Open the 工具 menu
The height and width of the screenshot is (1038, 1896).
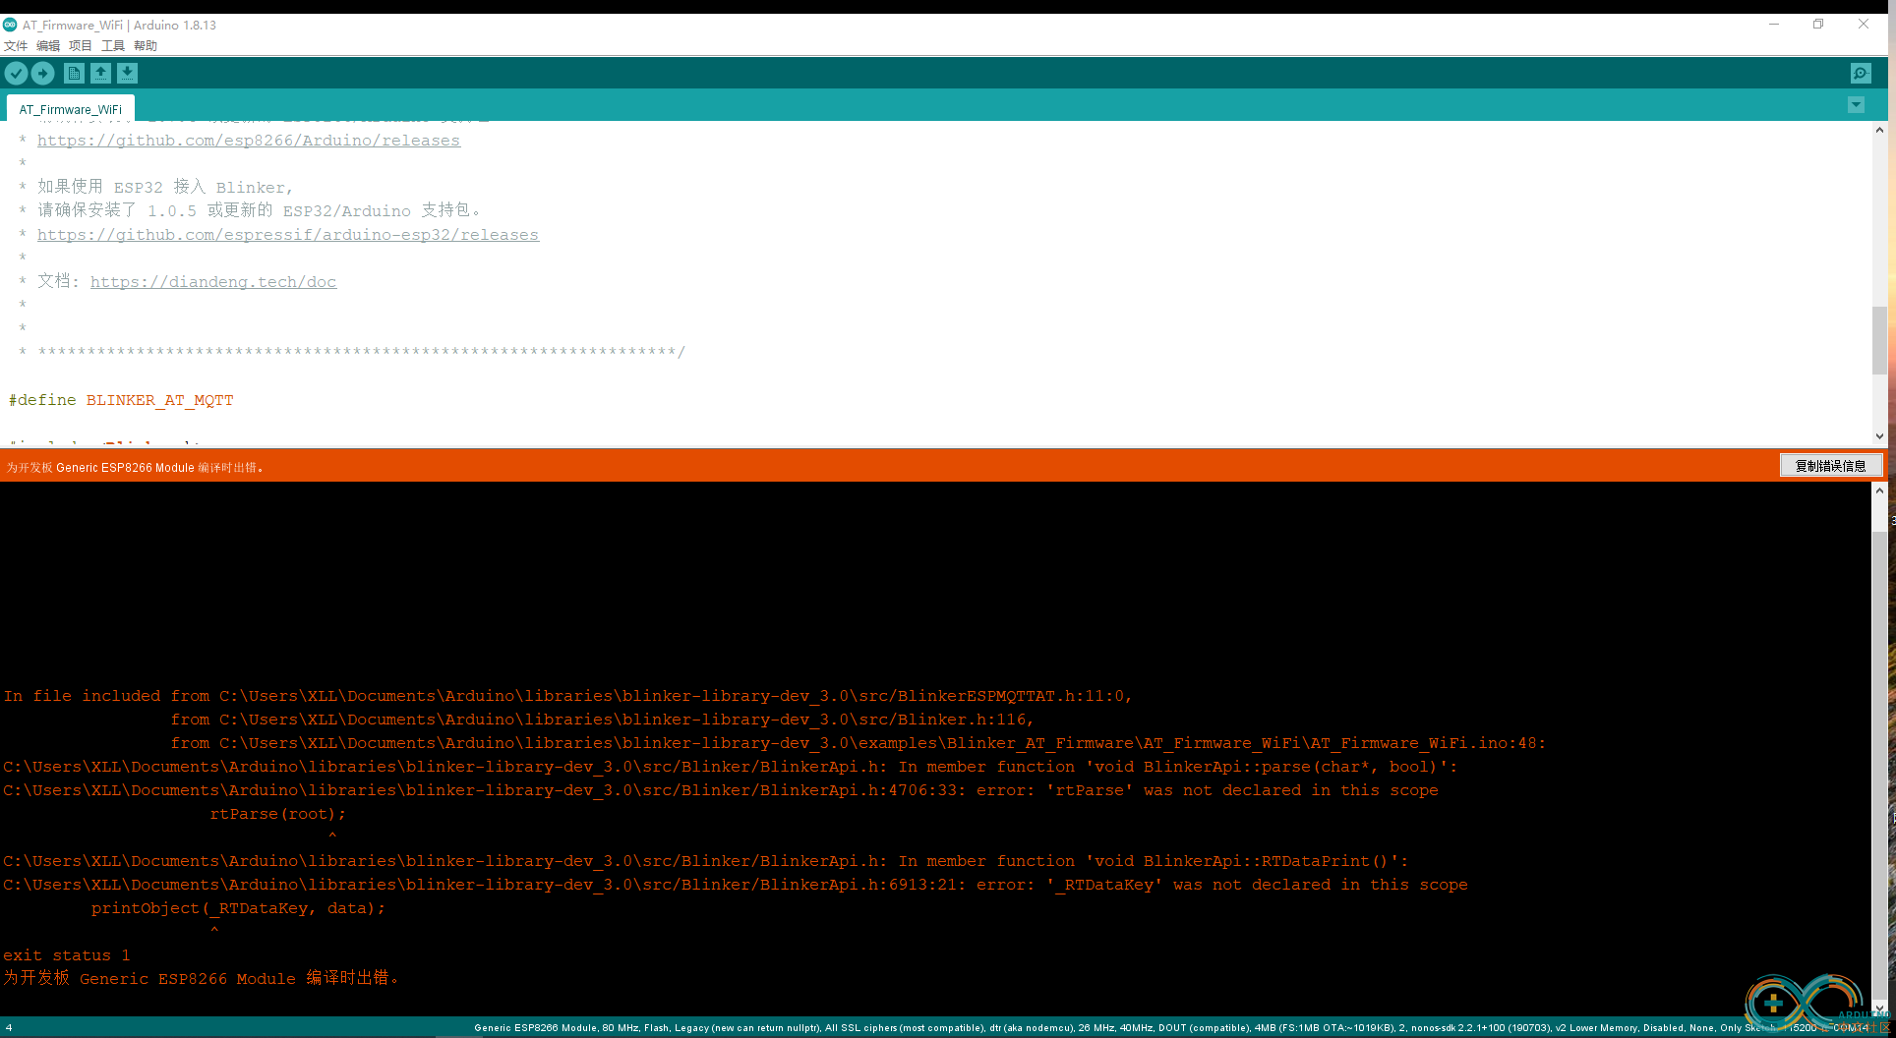[113, 45]
